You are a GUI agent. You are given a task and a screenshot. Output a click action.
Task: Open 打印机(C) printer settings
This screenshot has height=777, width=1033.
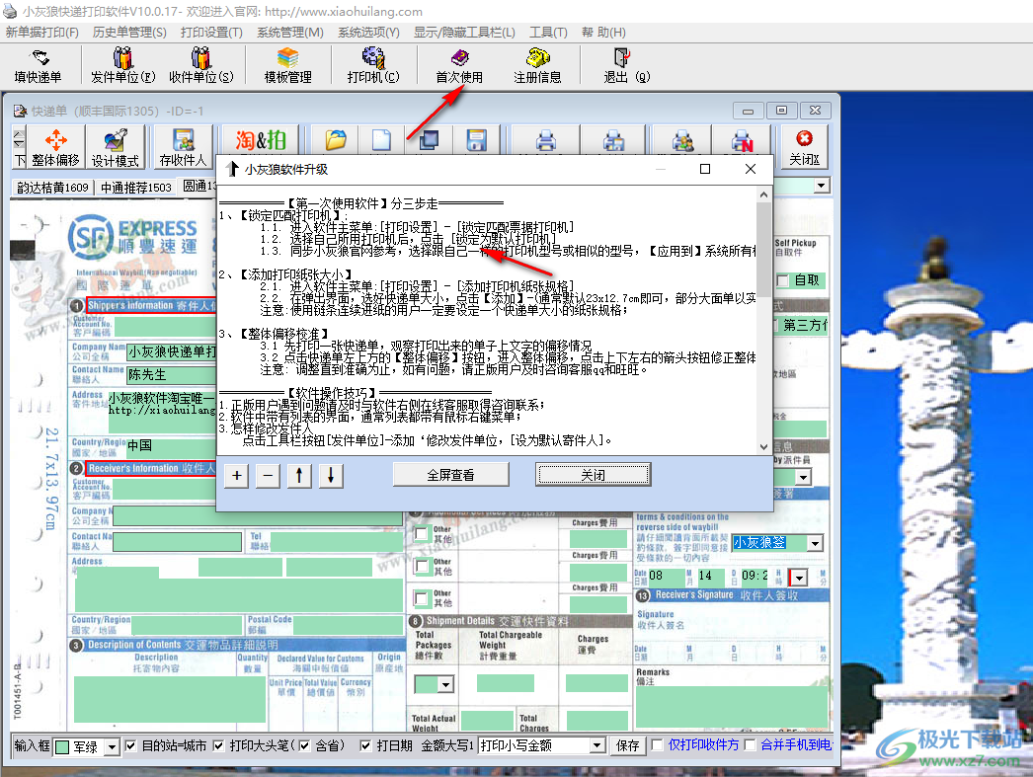[x=373, y=65]
